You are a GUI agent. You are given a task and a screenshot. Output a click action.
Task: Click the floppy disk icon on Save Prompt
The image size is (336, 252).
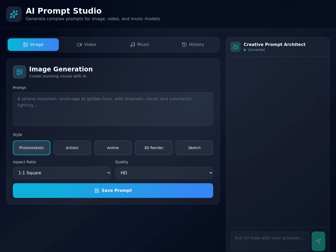click(x=97, y=191)
